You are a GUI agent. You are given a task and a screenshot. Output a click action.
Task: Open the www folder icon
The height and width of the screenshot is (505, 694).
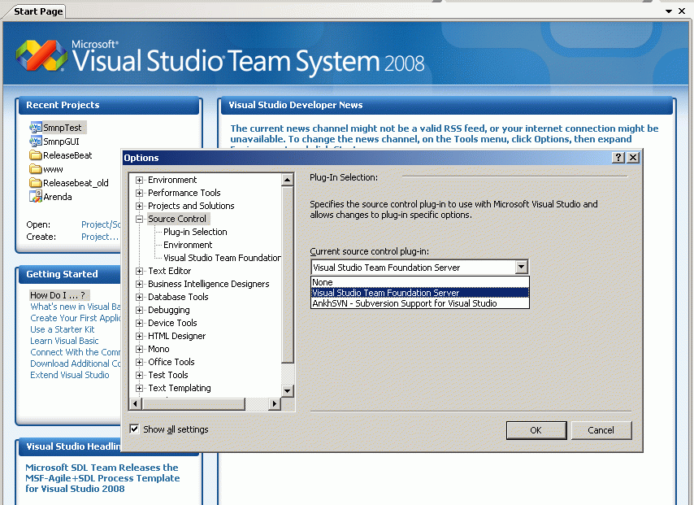coord(36,169)
